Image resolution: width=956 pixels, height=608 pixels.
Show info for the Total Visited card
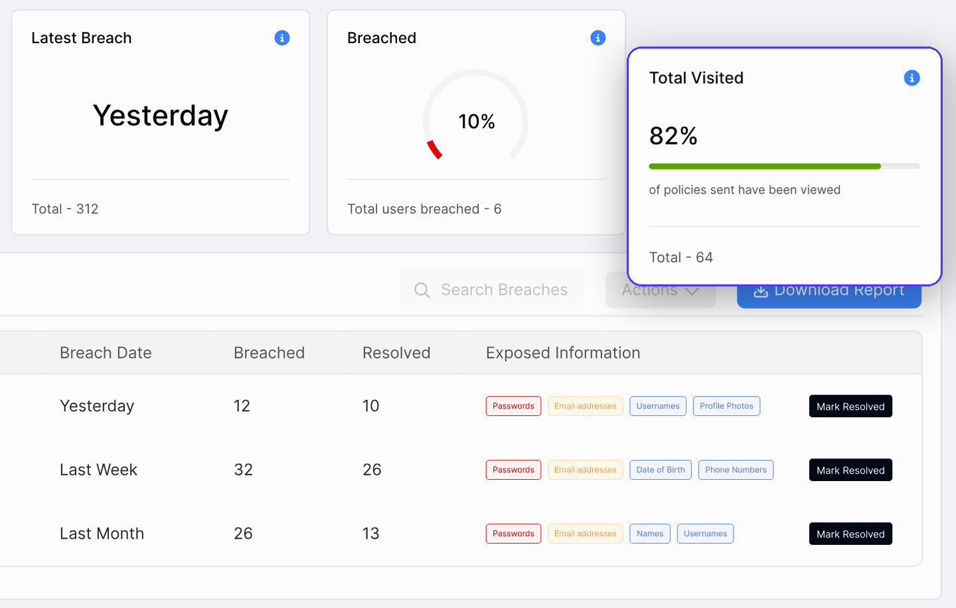pyautogui.click(x=912, y=78)
